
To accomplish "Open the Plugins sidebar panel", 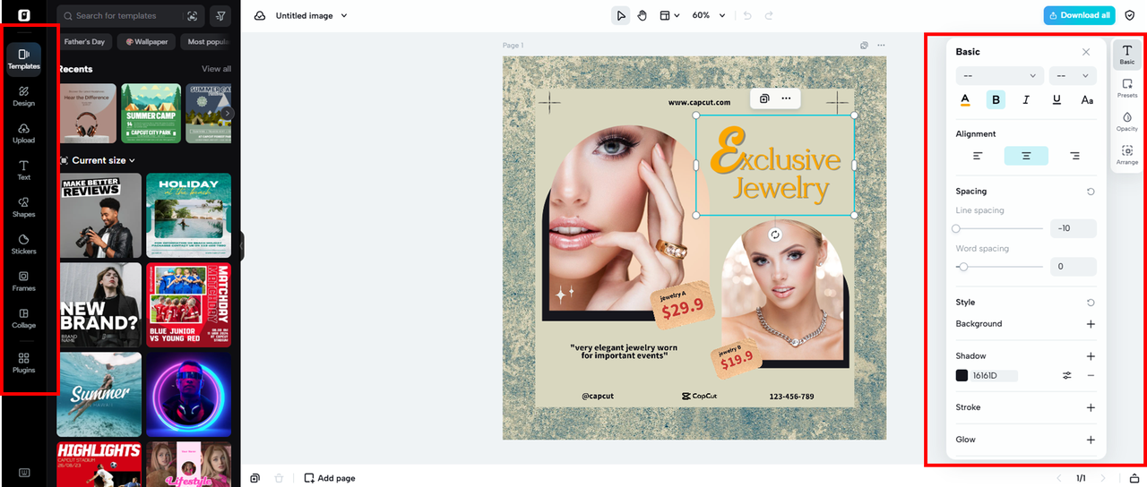I will [x=24, y=363].
